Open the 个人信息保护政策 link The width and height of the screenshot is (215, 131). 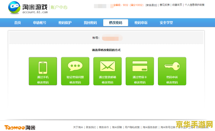pos(195,5)
